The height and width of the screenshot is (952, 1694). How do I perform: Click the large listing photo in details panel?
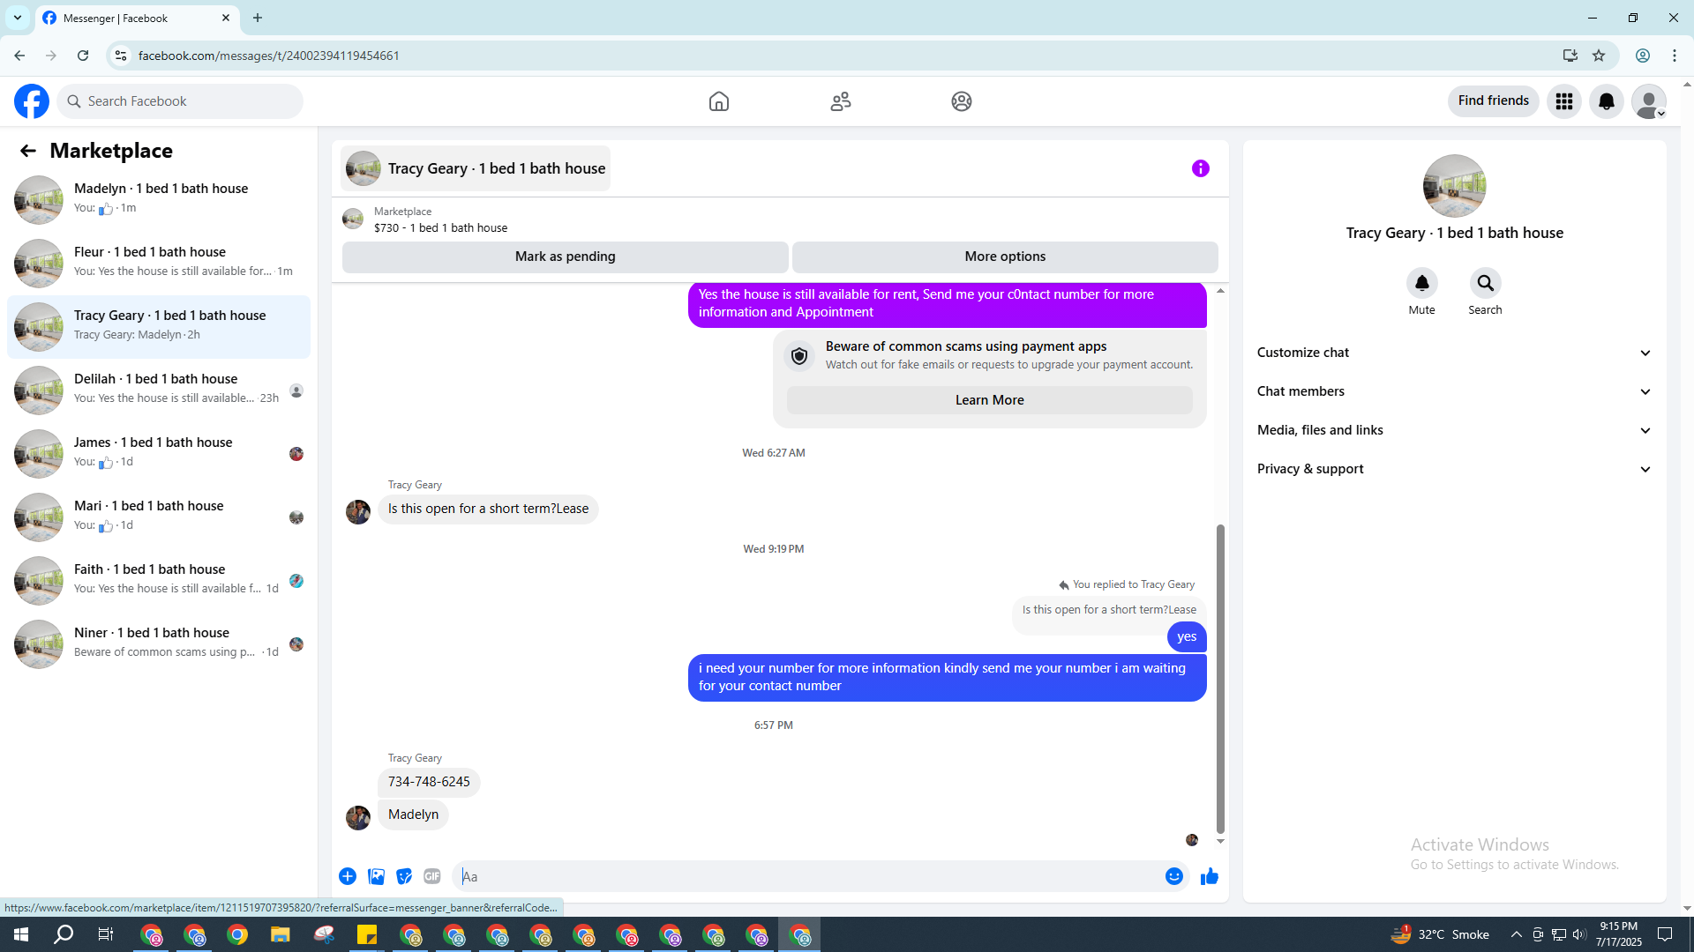pyautogui.click(x=1455, y=186)
